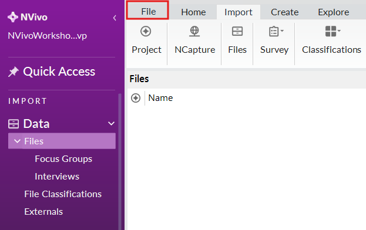The width and height of the screenshot is (366, 230).
Task: Click the Files label in ribbon
Action: [237, 50]
